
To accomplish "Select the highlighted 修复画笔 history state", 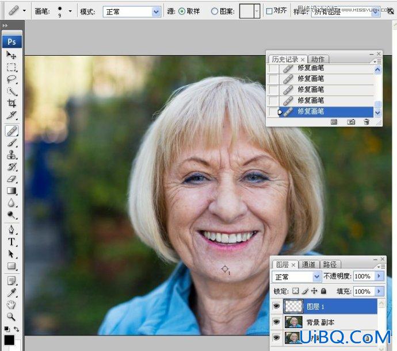I will [x=326, y=111].
